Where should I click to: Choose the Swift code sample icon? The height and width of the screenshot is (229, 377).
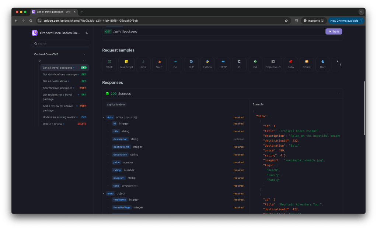pos(159,64)
